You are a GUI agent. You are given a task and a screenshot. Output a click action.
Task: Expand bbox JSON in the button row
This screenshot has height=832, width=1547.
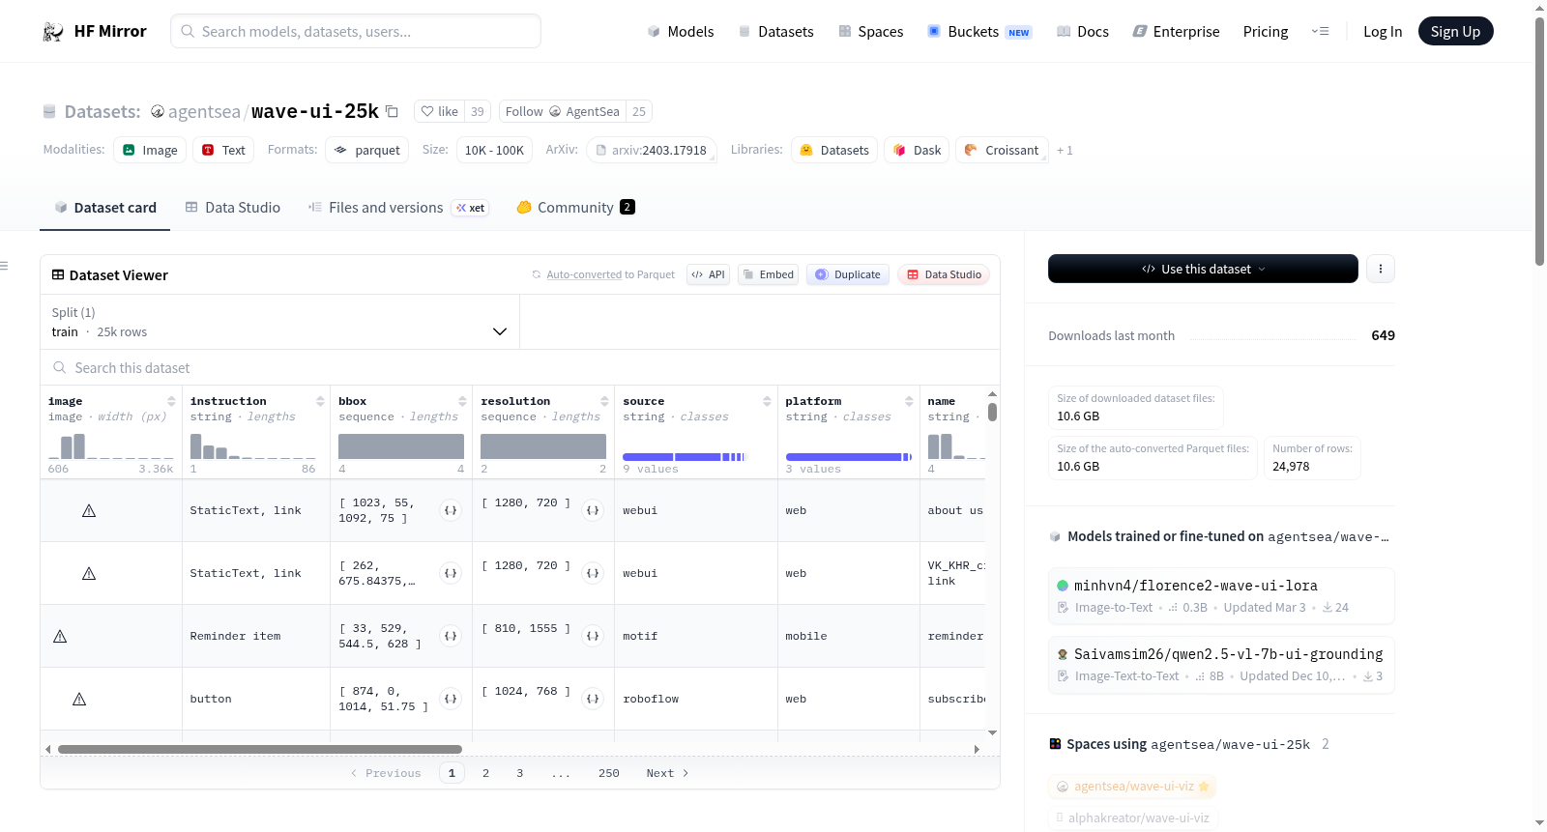(451, 699)
